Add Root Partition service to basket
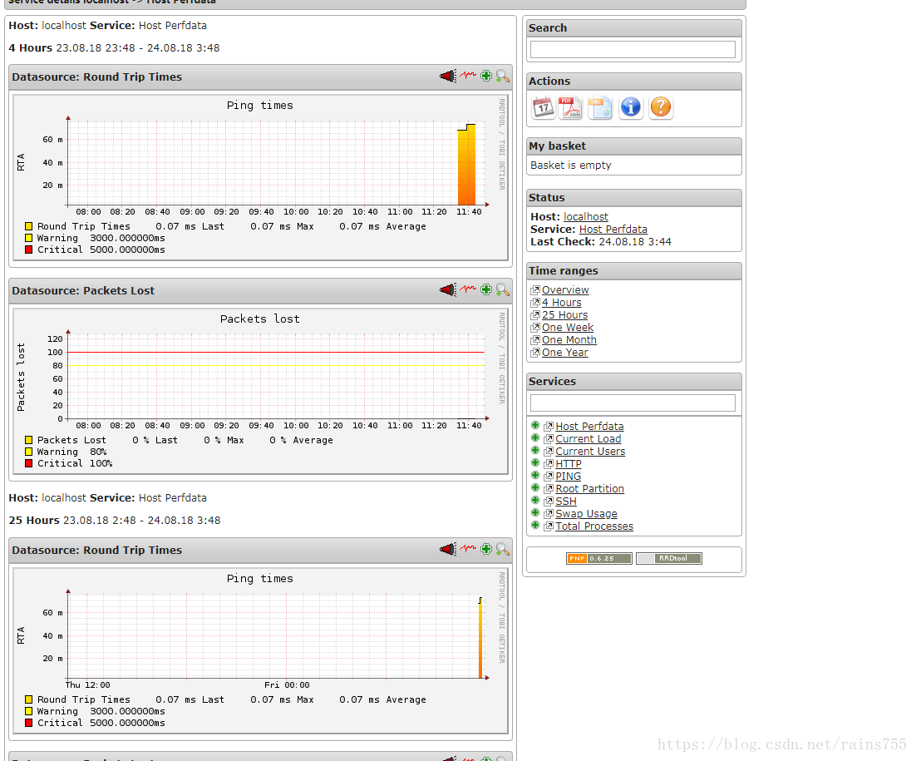This screenshot has height=761, width=916. tap(535, 488)
